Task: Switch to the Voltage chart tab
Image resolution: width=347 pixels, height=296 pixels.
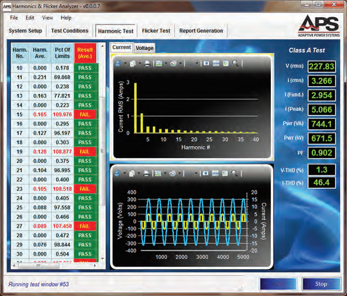Action: pos(145,48)
